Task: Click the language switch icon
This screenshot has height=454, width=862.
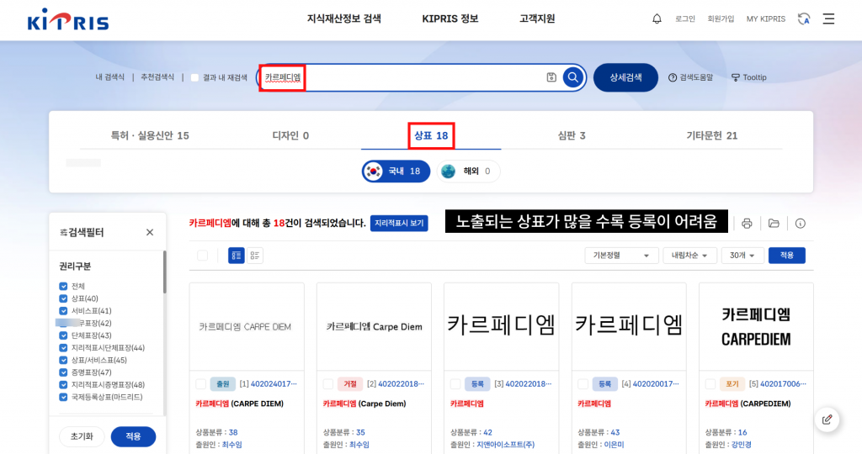Action: (804, 18)
